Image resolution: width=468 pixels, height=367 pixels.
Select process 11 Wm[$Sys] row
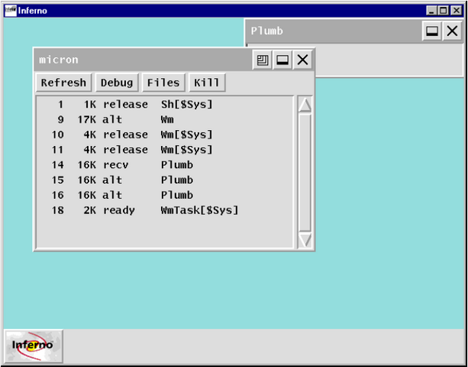coord(164,150)
